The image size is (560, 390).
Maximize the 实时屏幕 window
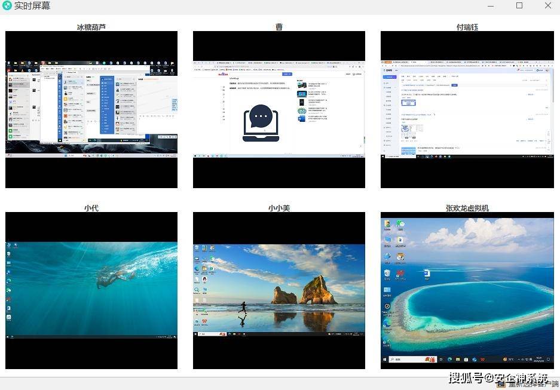tap(519, 5)
